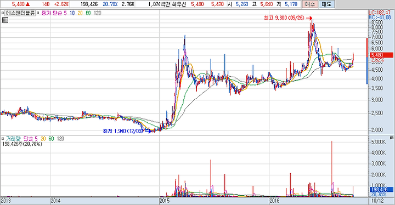The image size is (395, 205).
Task: Select the price 10-period average legend
Action: tap(72, 13)
